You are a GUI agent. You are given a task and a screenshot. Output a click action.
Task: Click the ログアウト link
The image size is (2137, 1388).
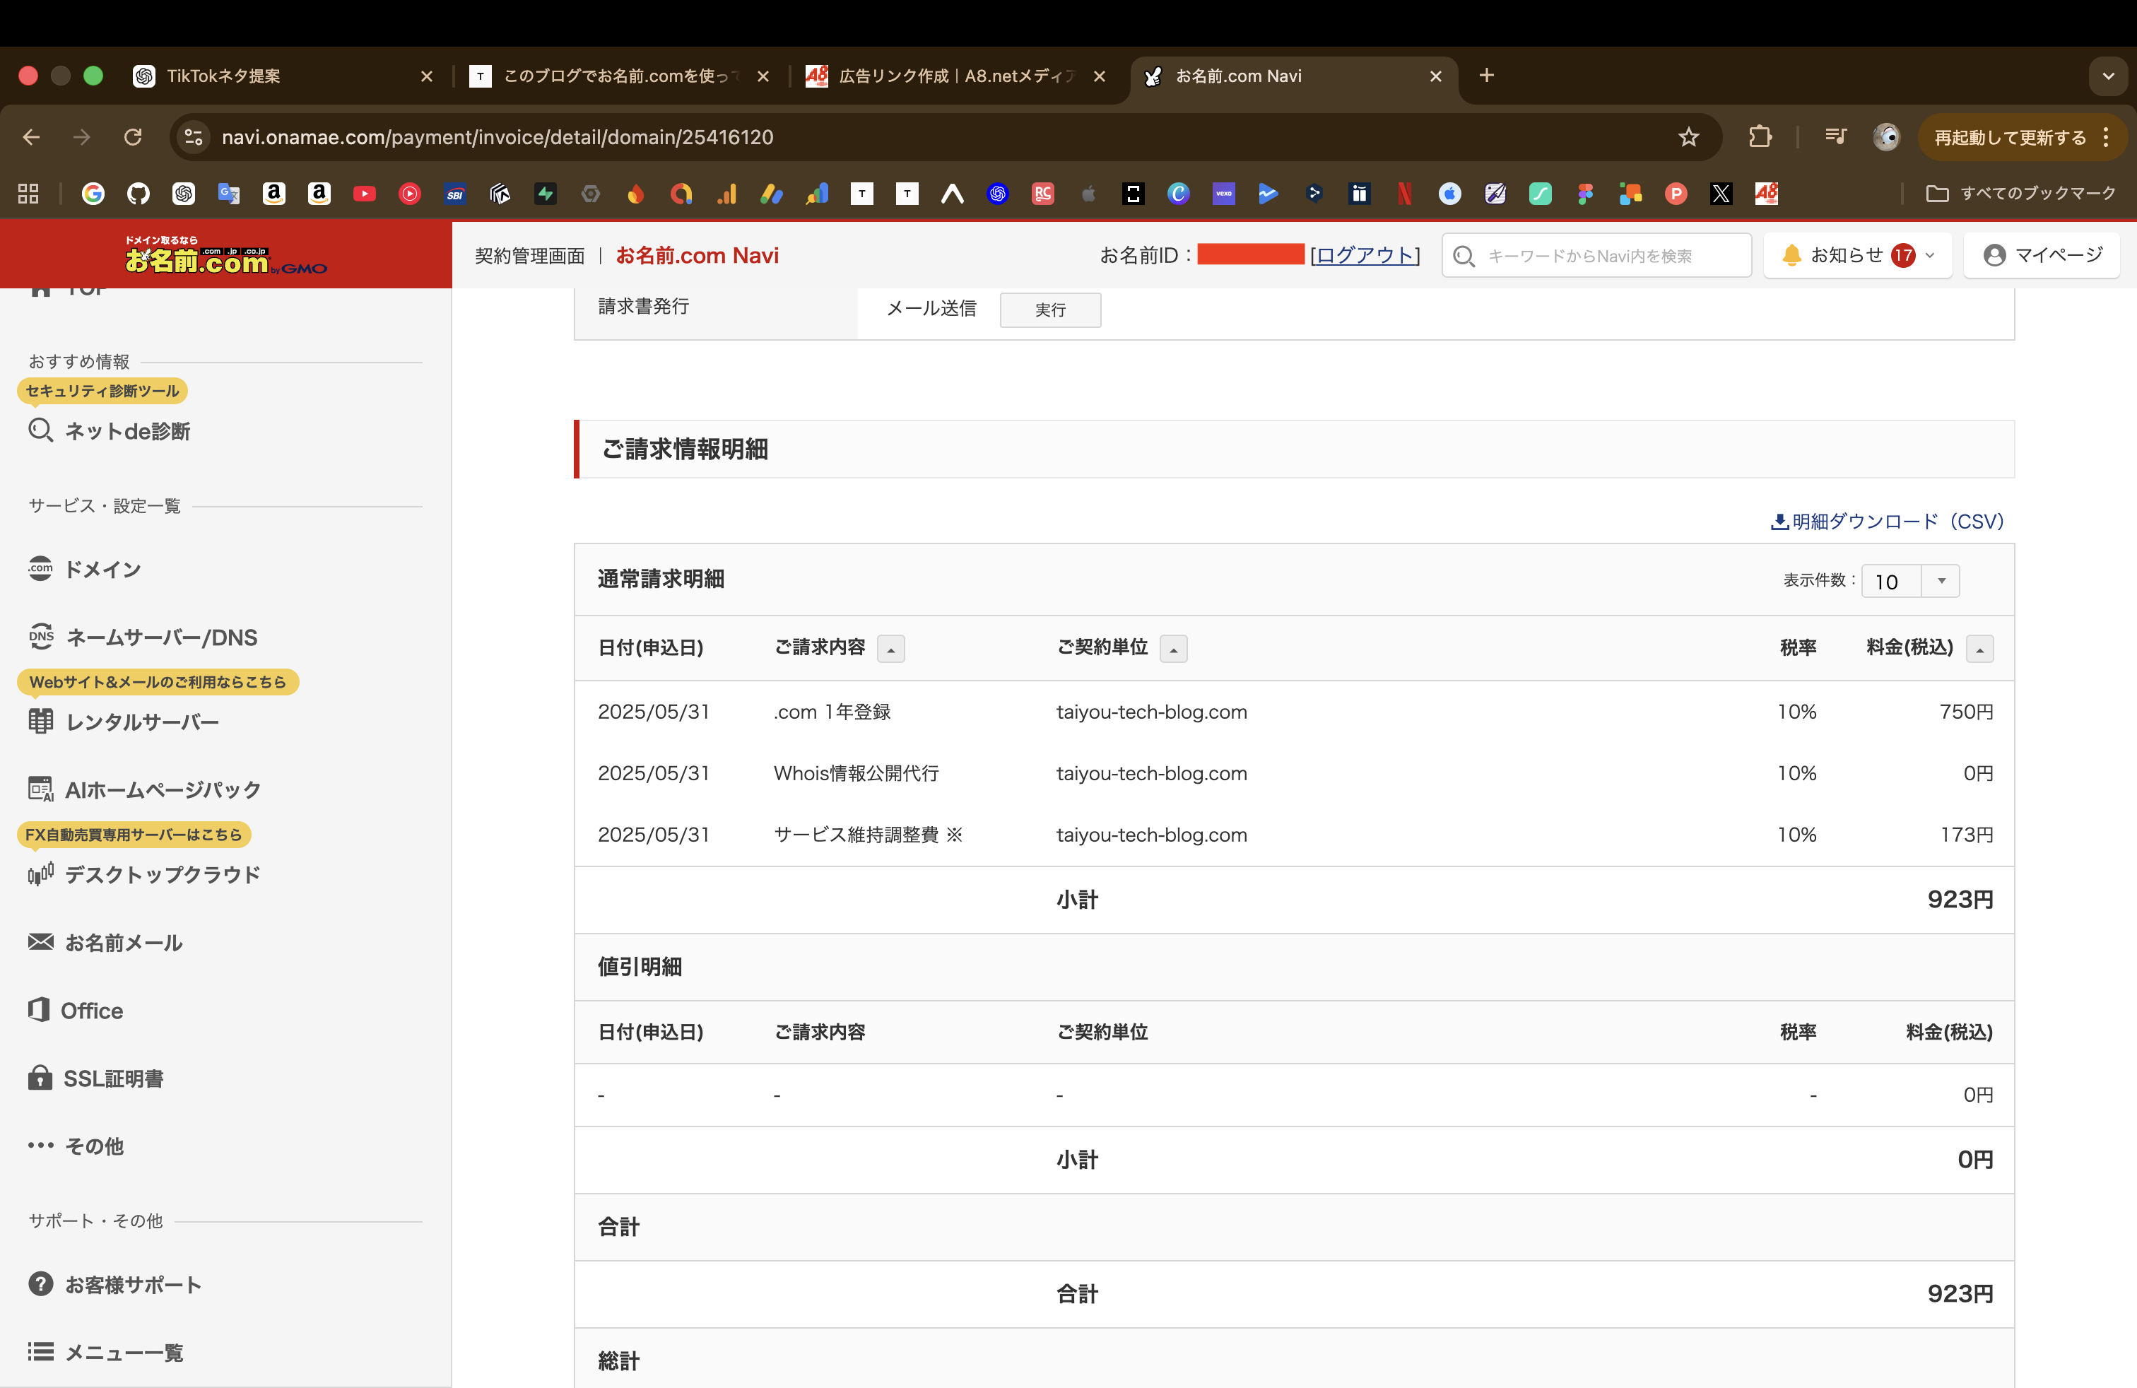pos(1365,255)
